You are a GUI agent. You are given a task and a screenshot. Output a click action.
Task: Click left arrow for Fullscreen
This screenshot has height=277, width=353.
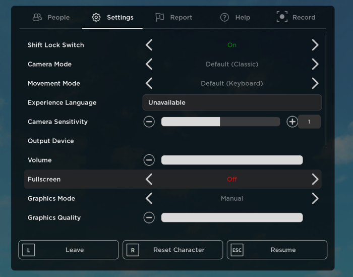point(149,179)
